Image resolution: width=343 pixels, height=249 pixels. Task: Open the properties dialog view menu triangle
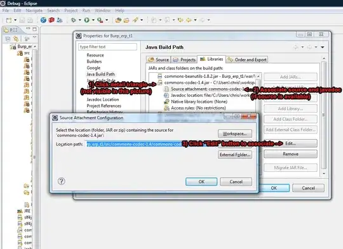click(x=323, y=47)
